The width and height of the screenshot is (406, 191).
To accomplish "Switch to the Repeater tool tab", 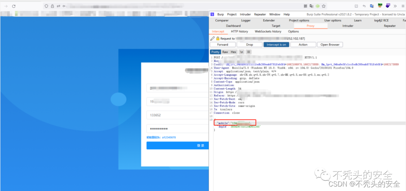I will (x=390, y=26).
